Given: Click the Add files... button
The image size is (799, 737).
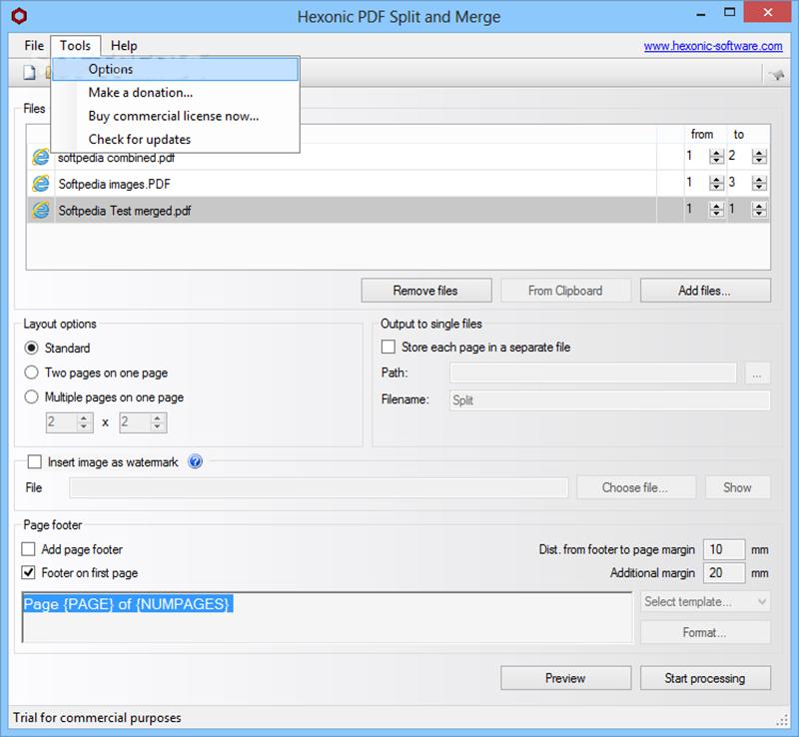Looking at the screenshot, I should (x=704, y=291).
